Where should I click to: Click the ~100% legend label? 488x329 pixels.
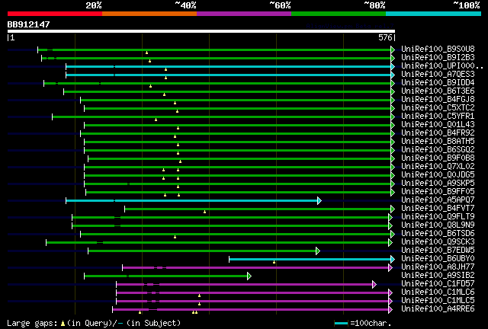point(466,5)
